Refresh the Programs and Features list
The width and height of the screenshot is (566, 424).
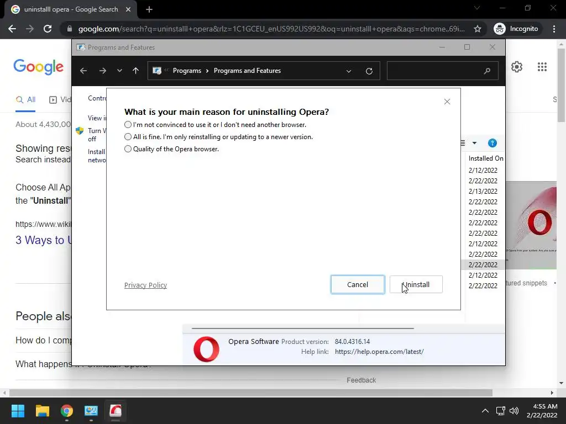click(369, 71)
